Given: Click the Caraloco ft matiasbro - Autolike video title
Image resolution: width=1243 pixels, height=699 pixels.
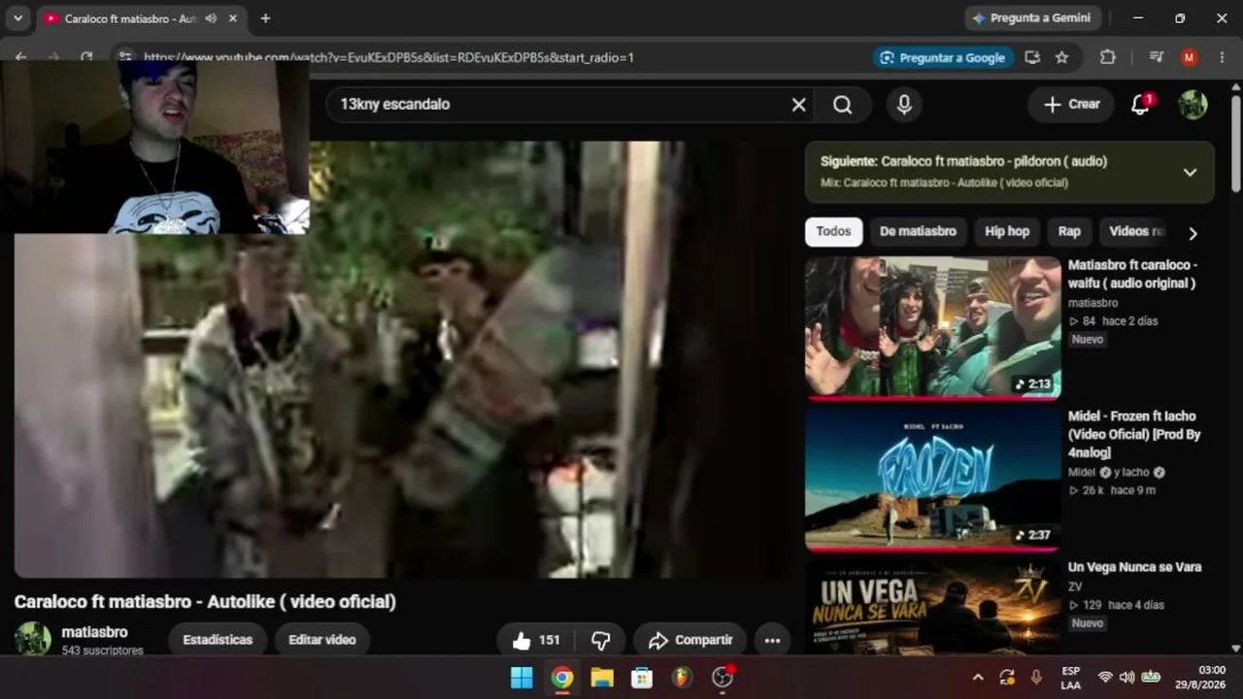Looking at the screenshot, I should [x=205, y=602].
